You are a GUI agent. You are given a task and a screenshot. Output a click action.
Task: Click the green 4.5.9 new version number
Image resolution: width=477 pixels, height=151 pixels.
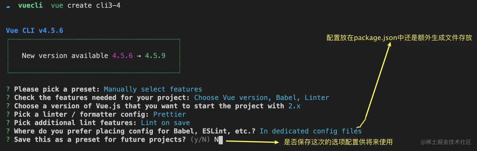(x=155, y=56)
